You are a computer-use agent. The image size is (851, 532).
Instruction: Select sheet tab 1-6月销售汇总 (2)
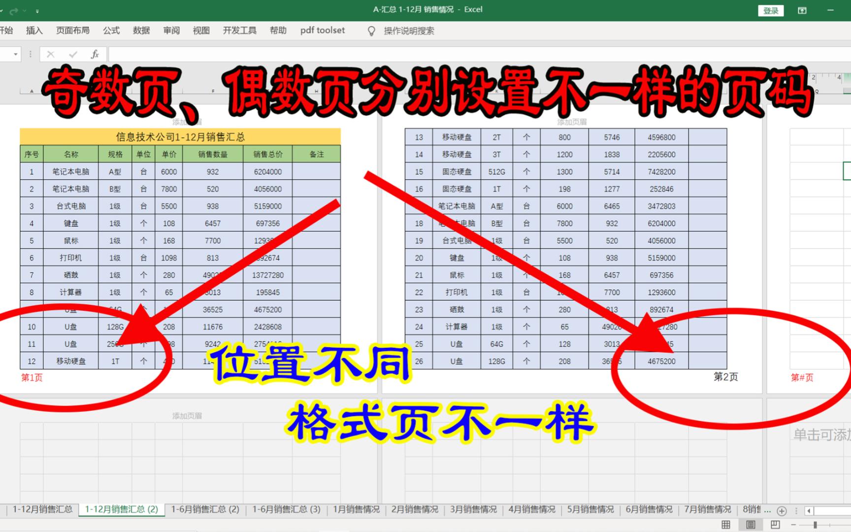pyautogui.click(x=205, y=509)
